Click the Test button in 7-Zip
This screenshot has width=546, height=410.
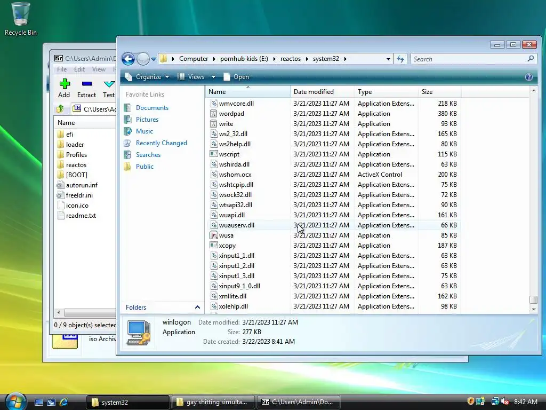(x=109, y=88)
